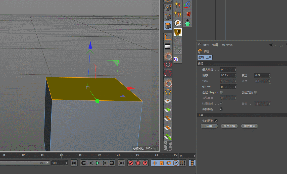This screenshot has width=287, height=174.
Task: Toggle parameter keying P icon
Action: click(x=175, y=163)
